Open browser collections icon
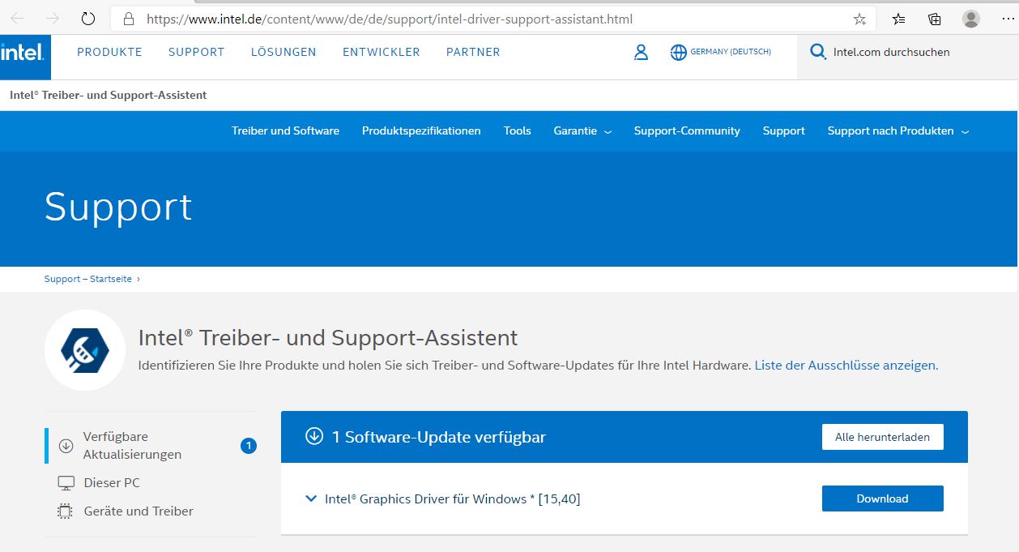The width and height of the screenshot is (1019, 552). tap(934, 19)
